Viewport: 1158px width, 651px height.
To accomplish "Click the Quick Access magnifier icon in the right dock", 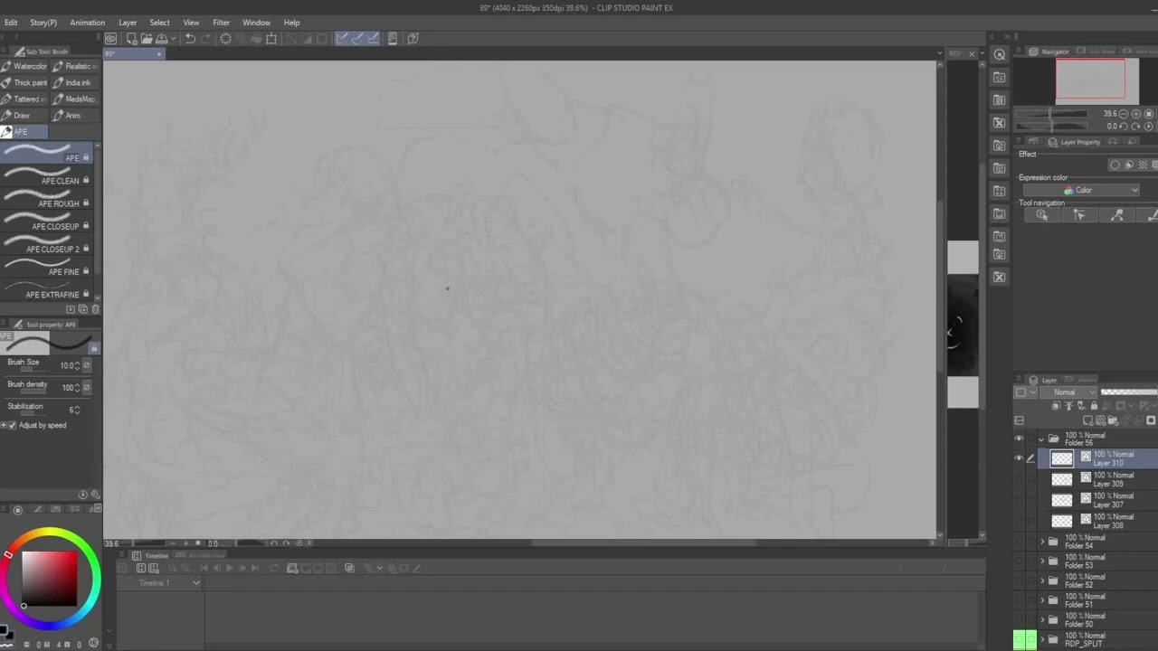I will click(x=999, y=55).
